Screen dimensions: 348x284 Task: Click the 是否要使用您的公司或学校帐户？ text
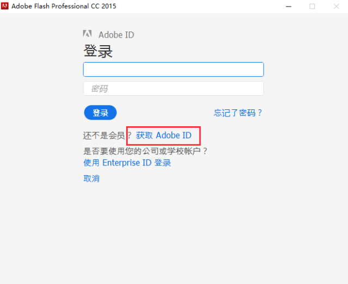click(146, 151)
